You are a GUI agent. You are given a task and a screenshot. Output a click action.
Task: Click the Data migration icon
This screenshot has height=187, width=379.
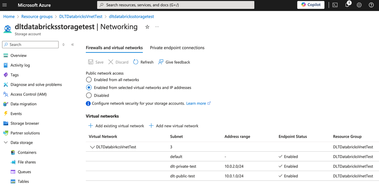click(6, 104)
